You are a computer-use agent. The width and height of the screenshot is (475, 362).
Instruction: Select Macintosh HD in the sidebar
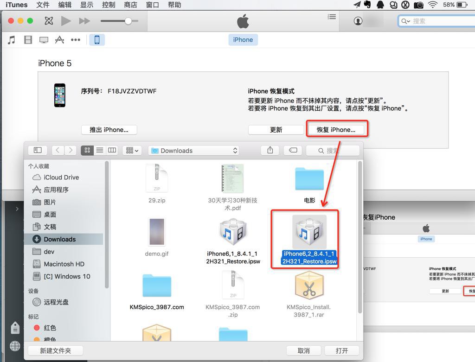point(64,264)
